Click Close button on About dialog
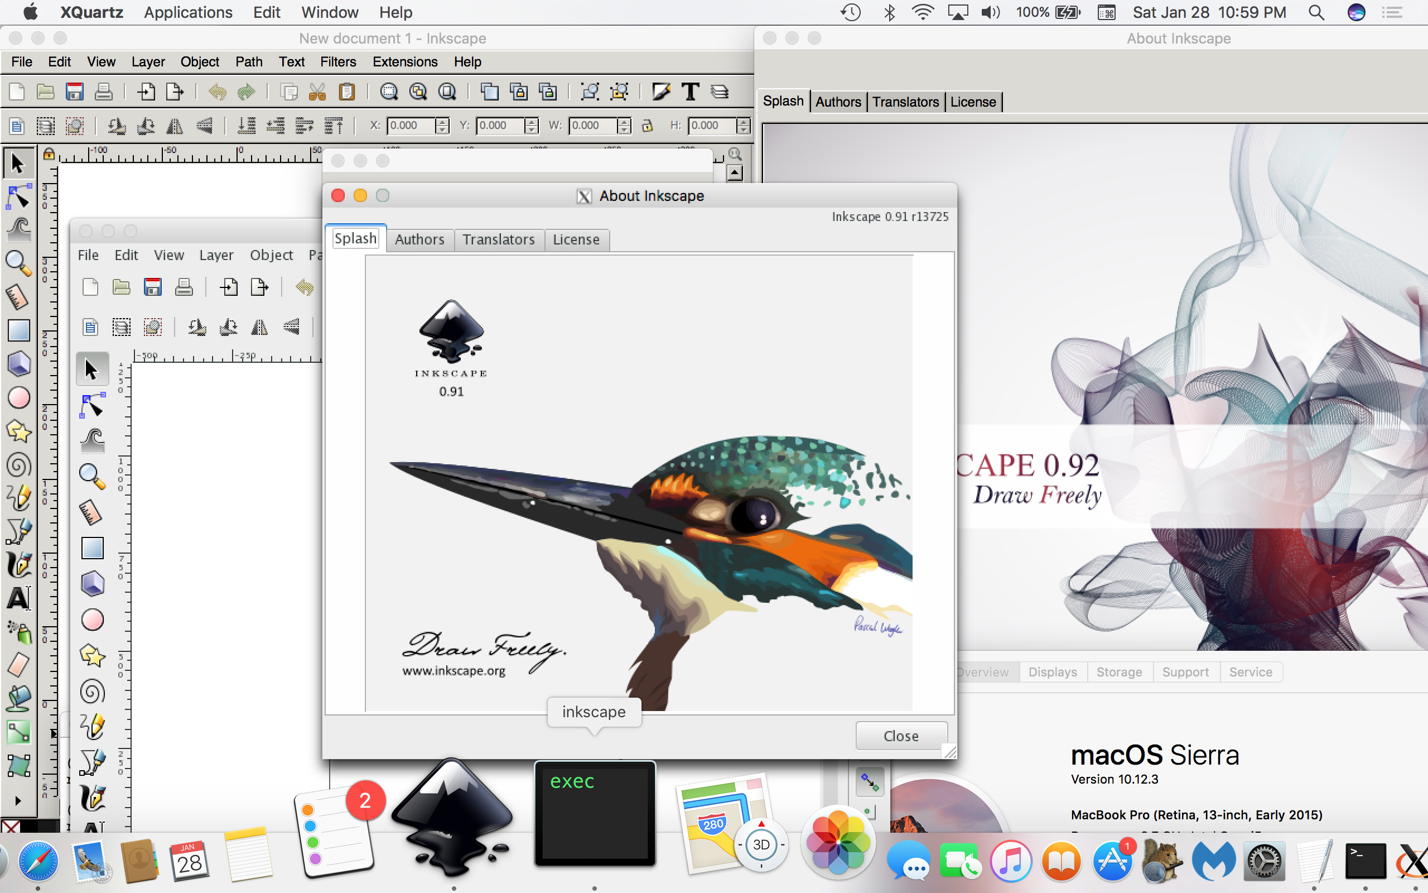1428x893 pixels. [901, 736]
